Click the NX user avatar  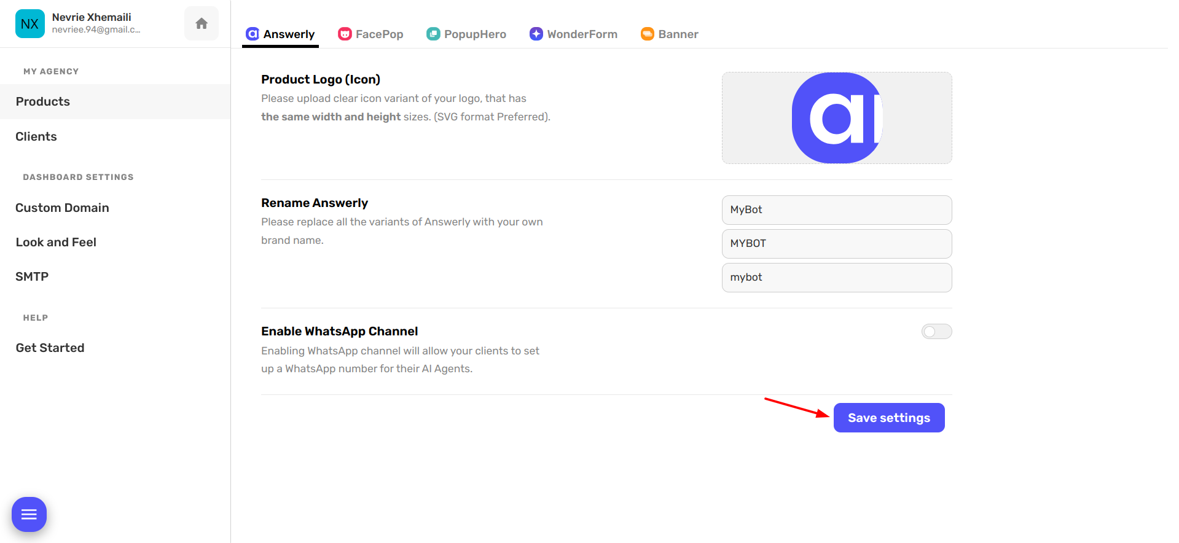tap(30, 24)
